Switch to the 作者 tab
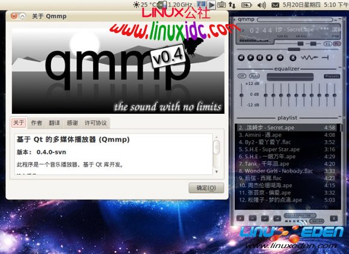Screen dimensions: 349x254 (x=37, y=123)
